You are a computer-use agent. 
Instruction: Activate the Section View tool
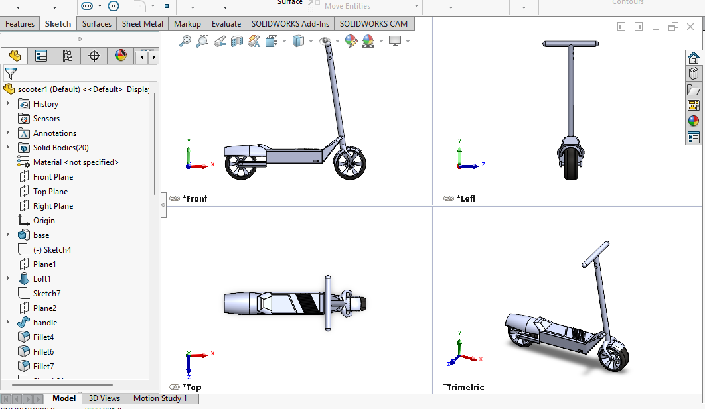[237, 41]
